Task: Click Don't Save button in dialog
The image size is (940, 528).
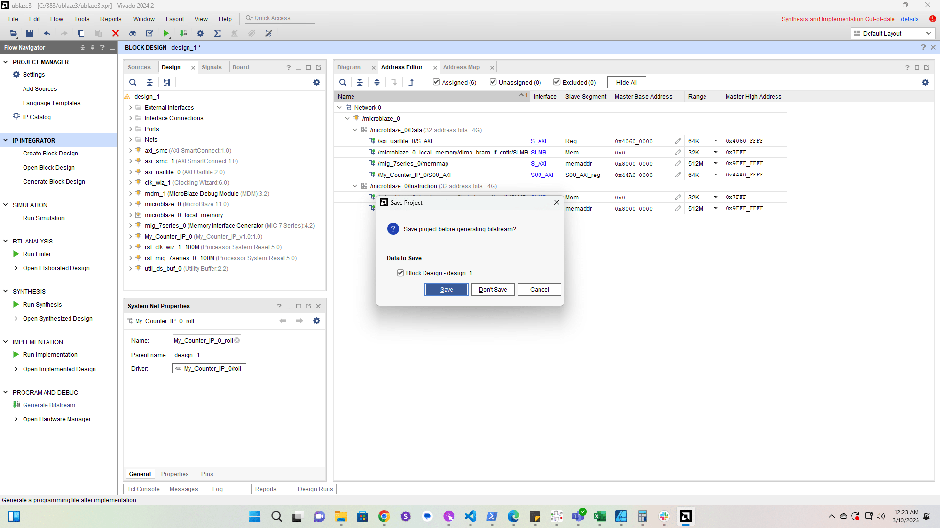Action: pos(493,289)
